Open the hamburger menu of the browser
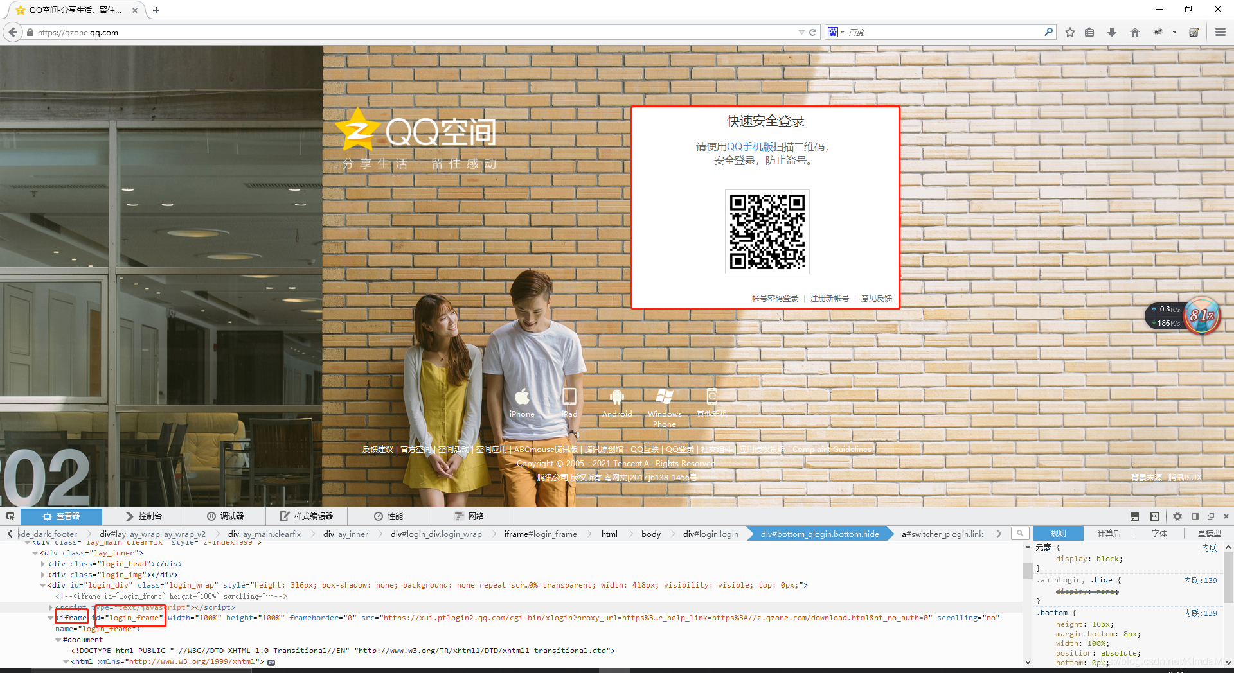This screenshot has width=1234, height=673. (x=1221, y=32)
